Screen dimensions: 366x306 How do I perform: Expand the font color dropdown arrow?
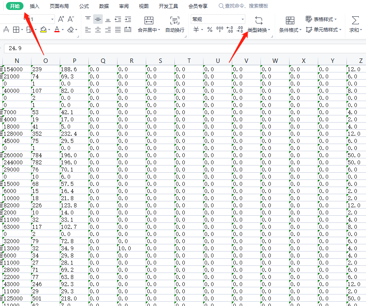tap(63, 30)
